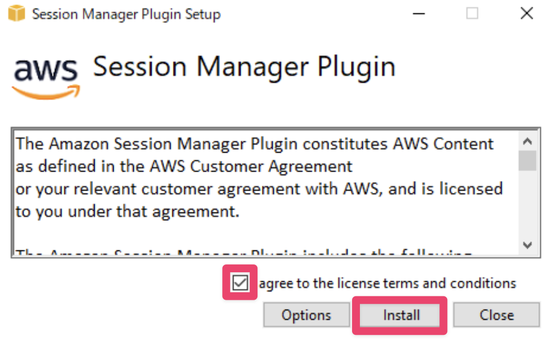Click the 'agree to the license terms' label

(387, 283)
